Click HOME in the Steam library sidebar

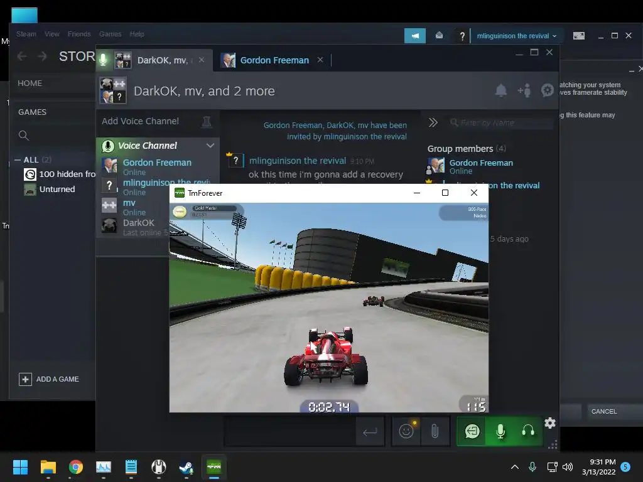click(x=30, y=83)
